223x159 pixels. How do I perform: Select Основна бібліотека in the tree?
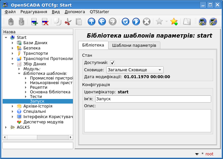coord(50,92)
